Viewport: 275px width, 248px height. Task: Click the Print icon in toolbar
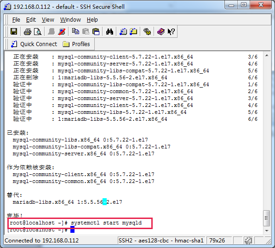coord(27,32)
